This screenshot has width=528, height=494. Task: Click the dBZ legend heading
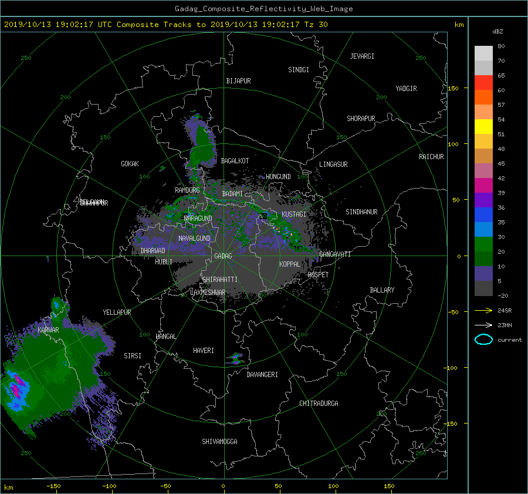click(497, 32)
